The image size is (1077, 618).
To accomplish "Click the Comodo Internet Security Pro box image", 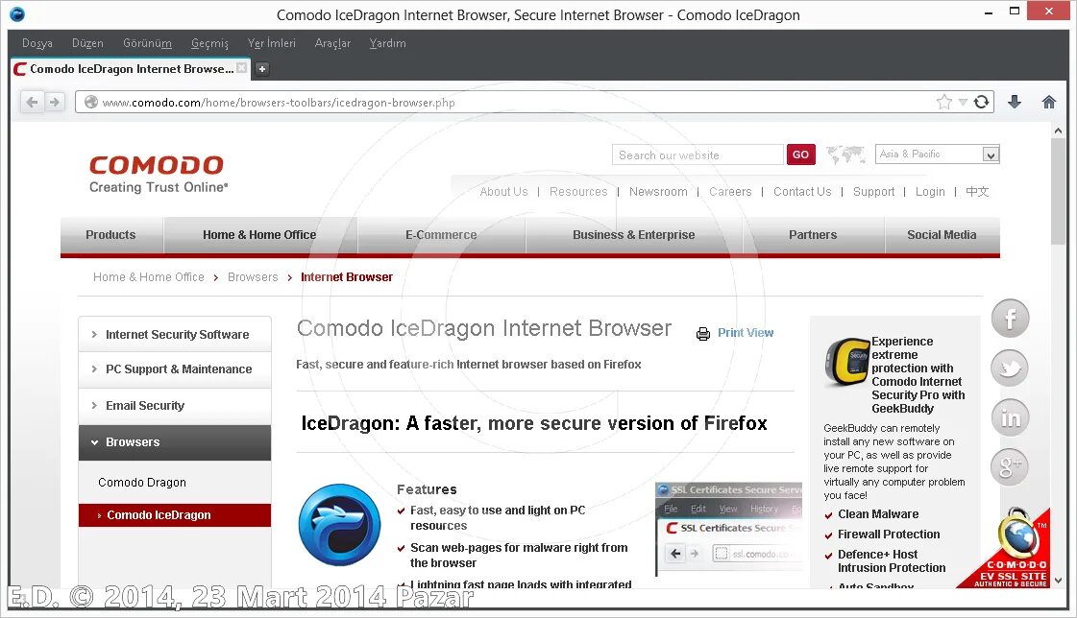I will [x=847, y=361].
